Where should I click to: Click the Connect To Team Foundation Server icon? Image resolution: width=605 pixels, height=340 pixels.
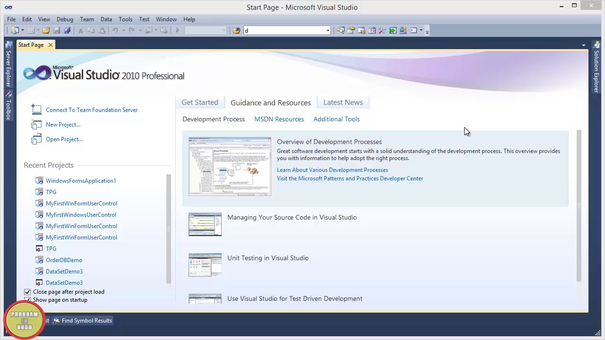tap(36, 110)
